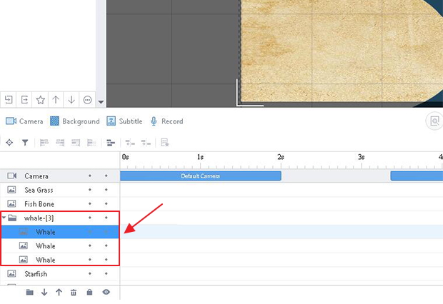The image size is (443, 304).
Task: Click the star favorite icon
Action: (41, 100)
